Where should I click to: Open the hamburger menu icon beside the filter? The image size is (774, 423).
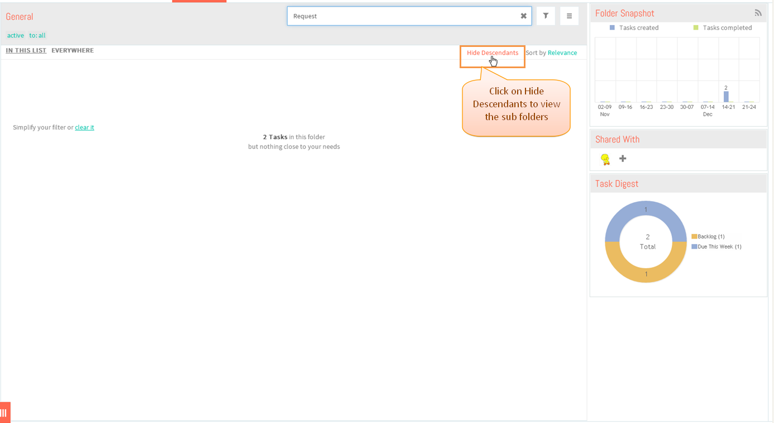click(569, 16)
